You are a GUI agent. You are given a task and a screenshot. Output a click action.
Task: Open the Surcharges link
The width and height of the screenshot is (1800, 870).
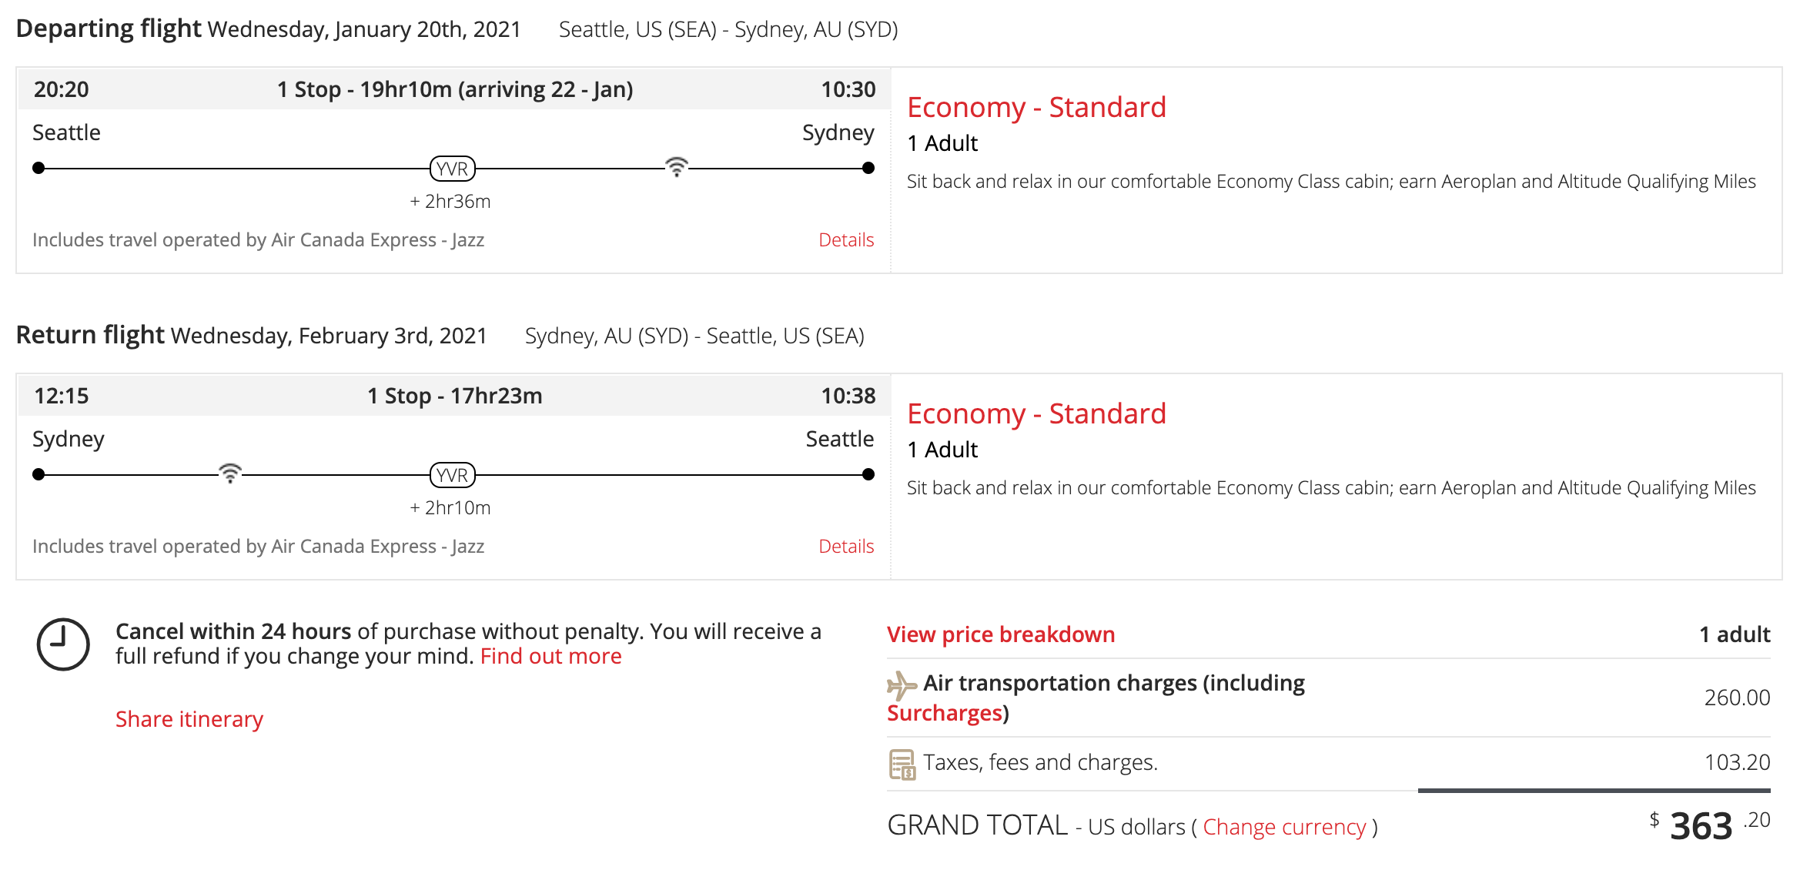pos(945,714)
